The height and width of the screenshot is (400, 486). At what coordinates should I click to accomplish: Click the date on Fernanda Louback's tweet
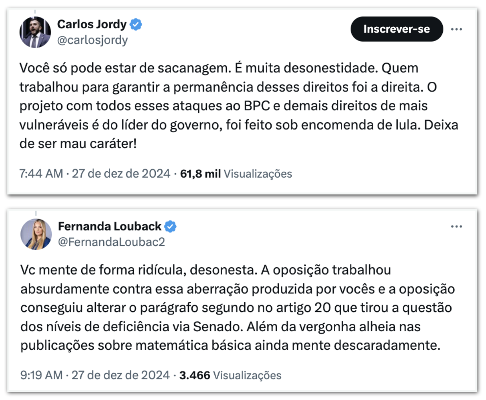click(121, 375)
